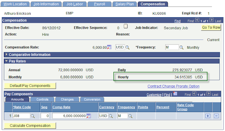
Task: Switch to the Work Location tab
Action: 15,4
